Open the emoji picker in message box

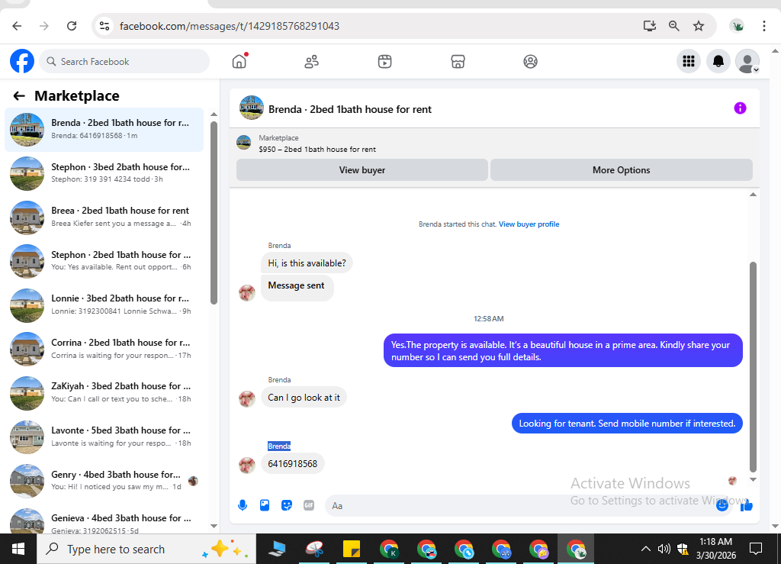pos(722,506)
